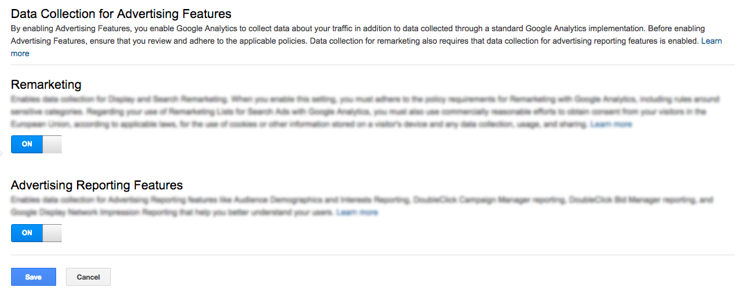Click grey handle of Advertising Reporting Features switch

[53, 233]
